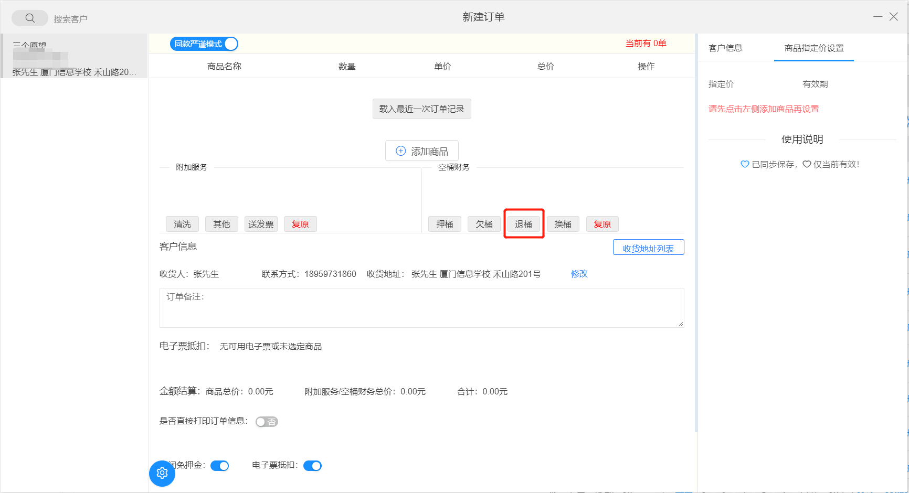Click the plus icon in Add Product
The width and height of the screenshot is (909, 493).
coord(400,151)
